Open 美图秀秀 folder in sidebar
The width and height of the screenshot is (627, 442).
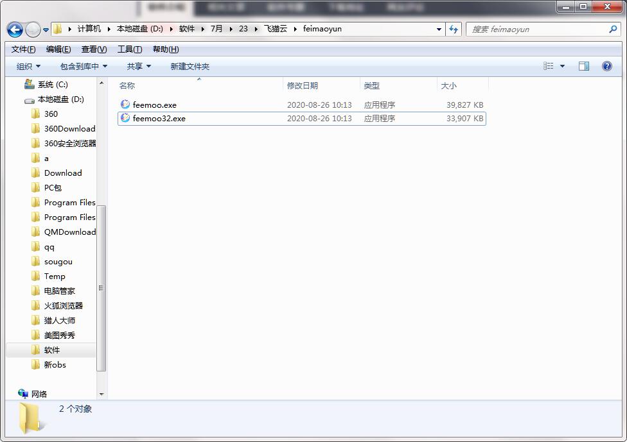(x=59, y=336)
